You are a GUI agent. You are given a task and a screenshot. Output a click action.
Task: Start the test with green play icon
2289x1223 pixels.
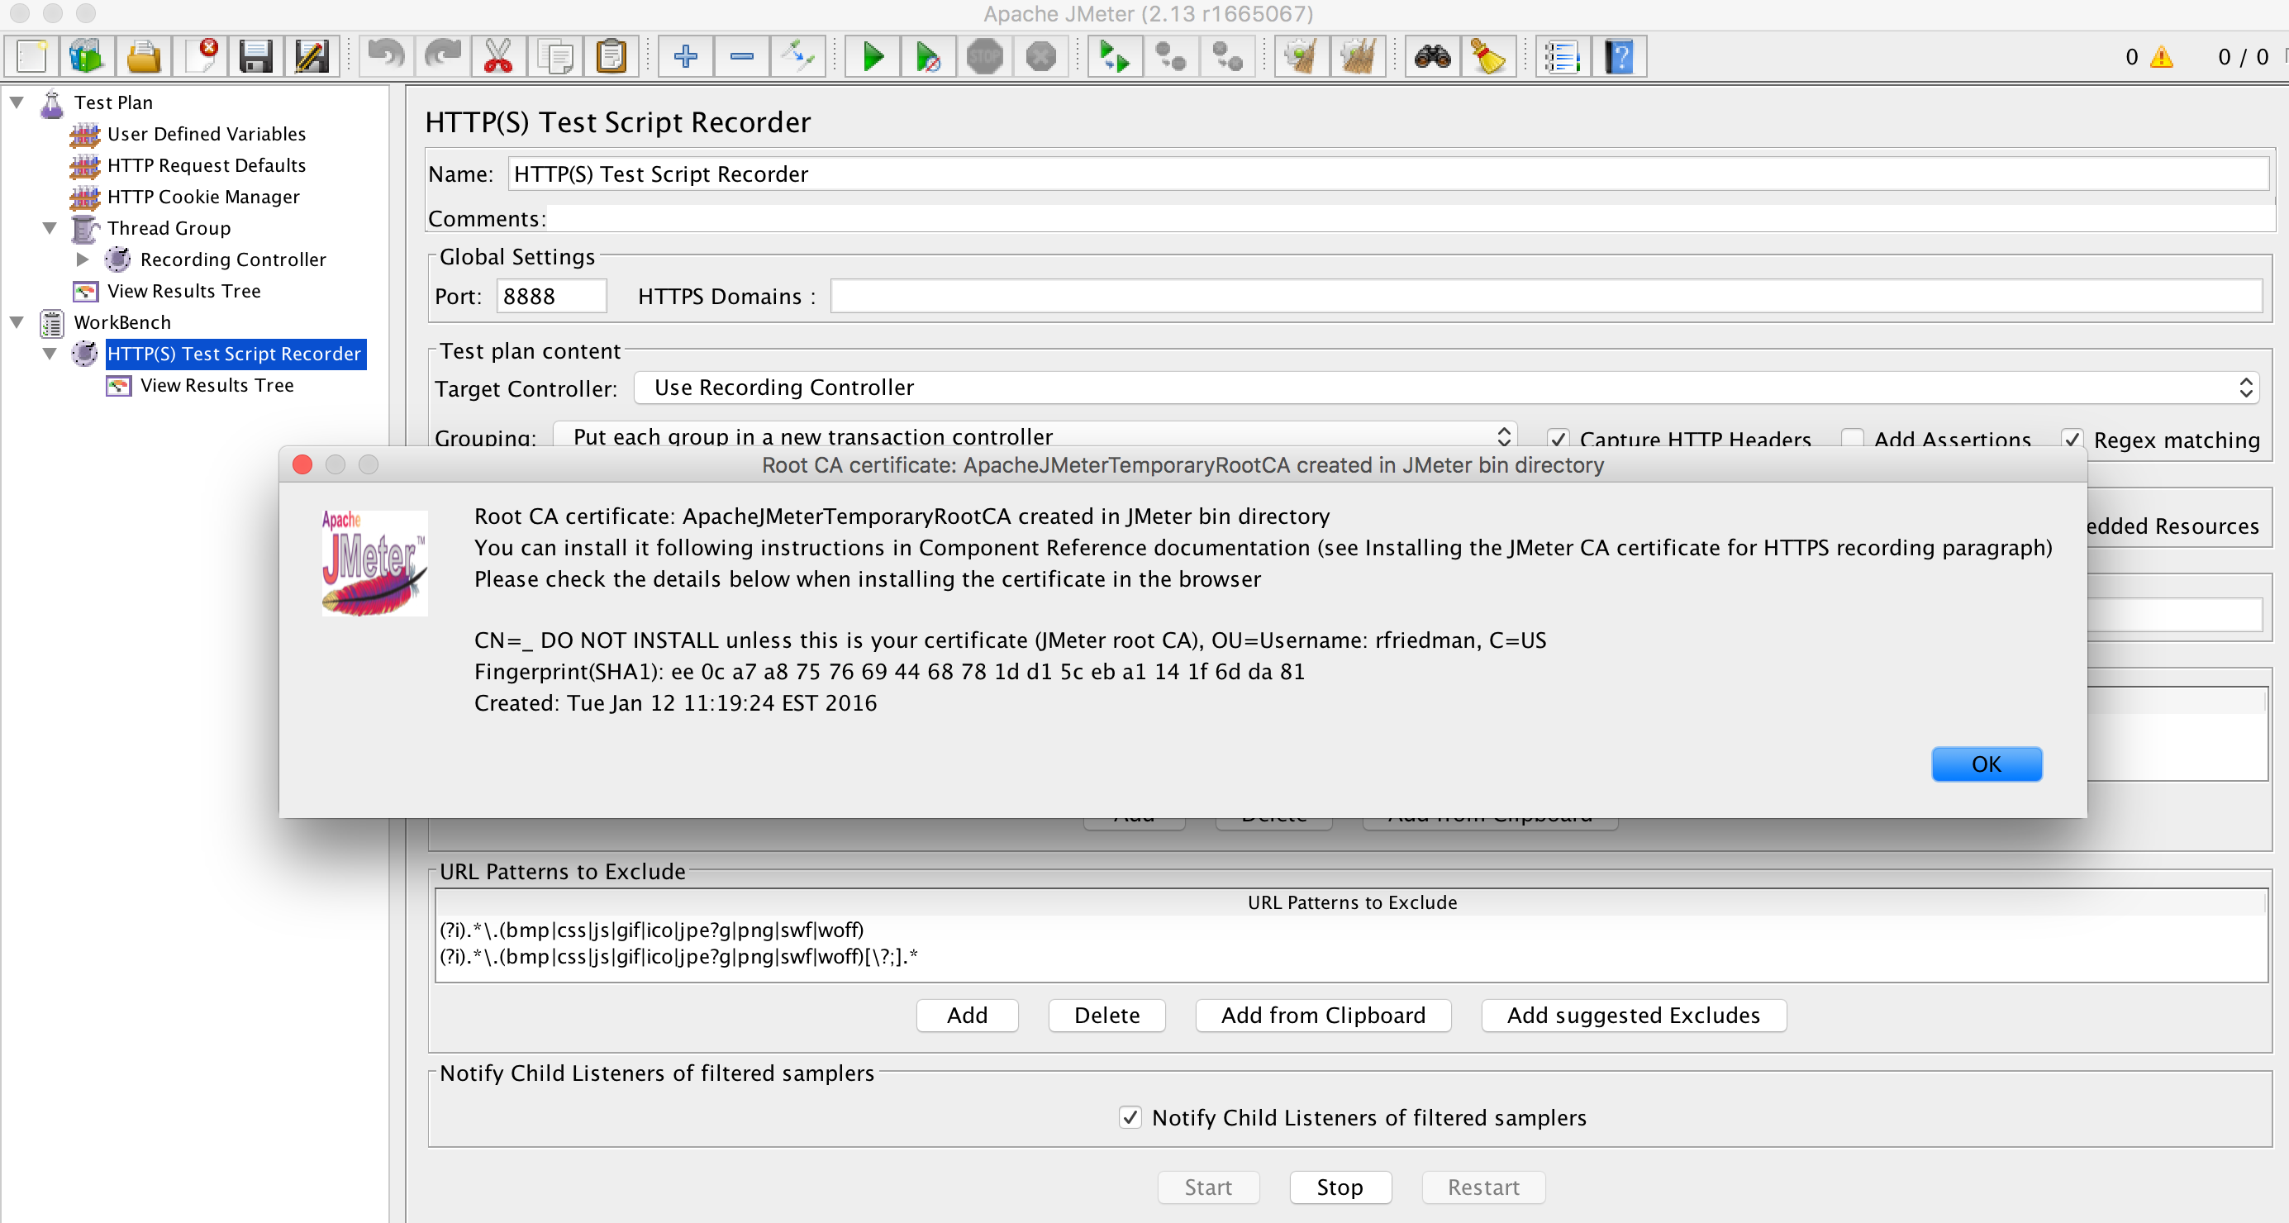coord(873,56)
